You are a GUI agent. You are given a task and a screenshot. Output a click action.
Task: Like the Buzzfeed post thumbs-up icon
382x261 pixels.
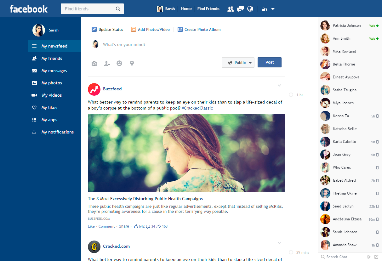pyautogui.click(x=136, y=226)
